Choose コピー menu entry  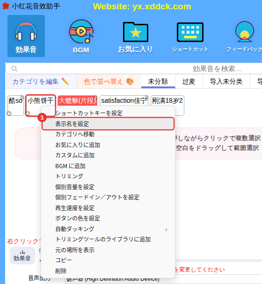[x=108, y=260]
